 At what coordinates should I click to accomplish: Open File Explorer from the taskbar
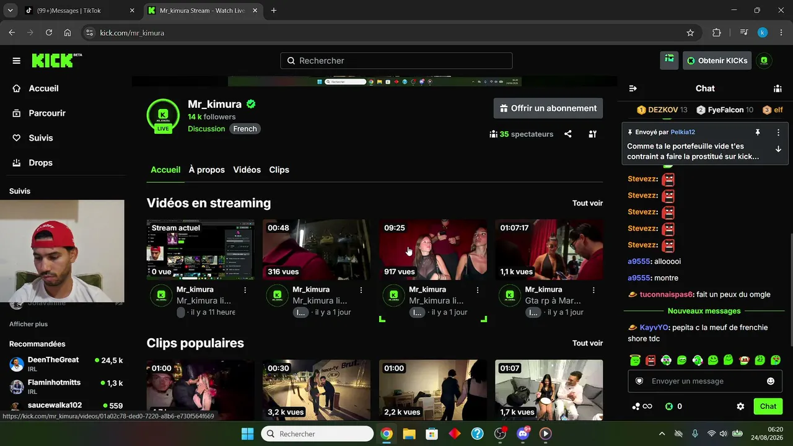pos(409,434)
